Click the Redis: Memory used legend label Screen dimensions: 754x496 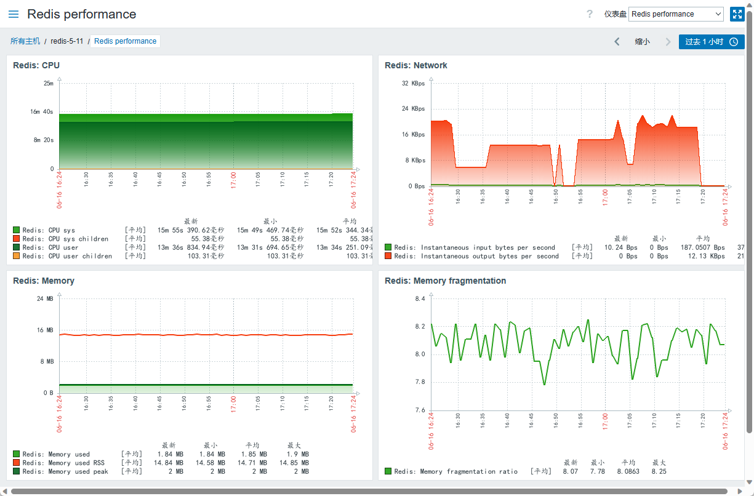[x=56, y=454]
